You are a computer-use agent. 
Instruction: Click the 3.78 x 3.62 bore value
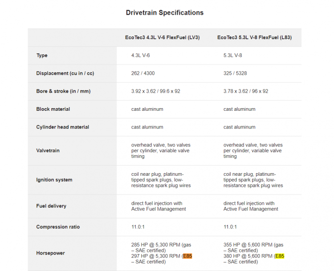(236, 91)
